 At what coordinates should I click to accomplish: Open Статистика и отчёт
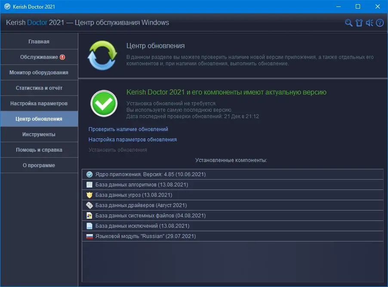point(39,88)
